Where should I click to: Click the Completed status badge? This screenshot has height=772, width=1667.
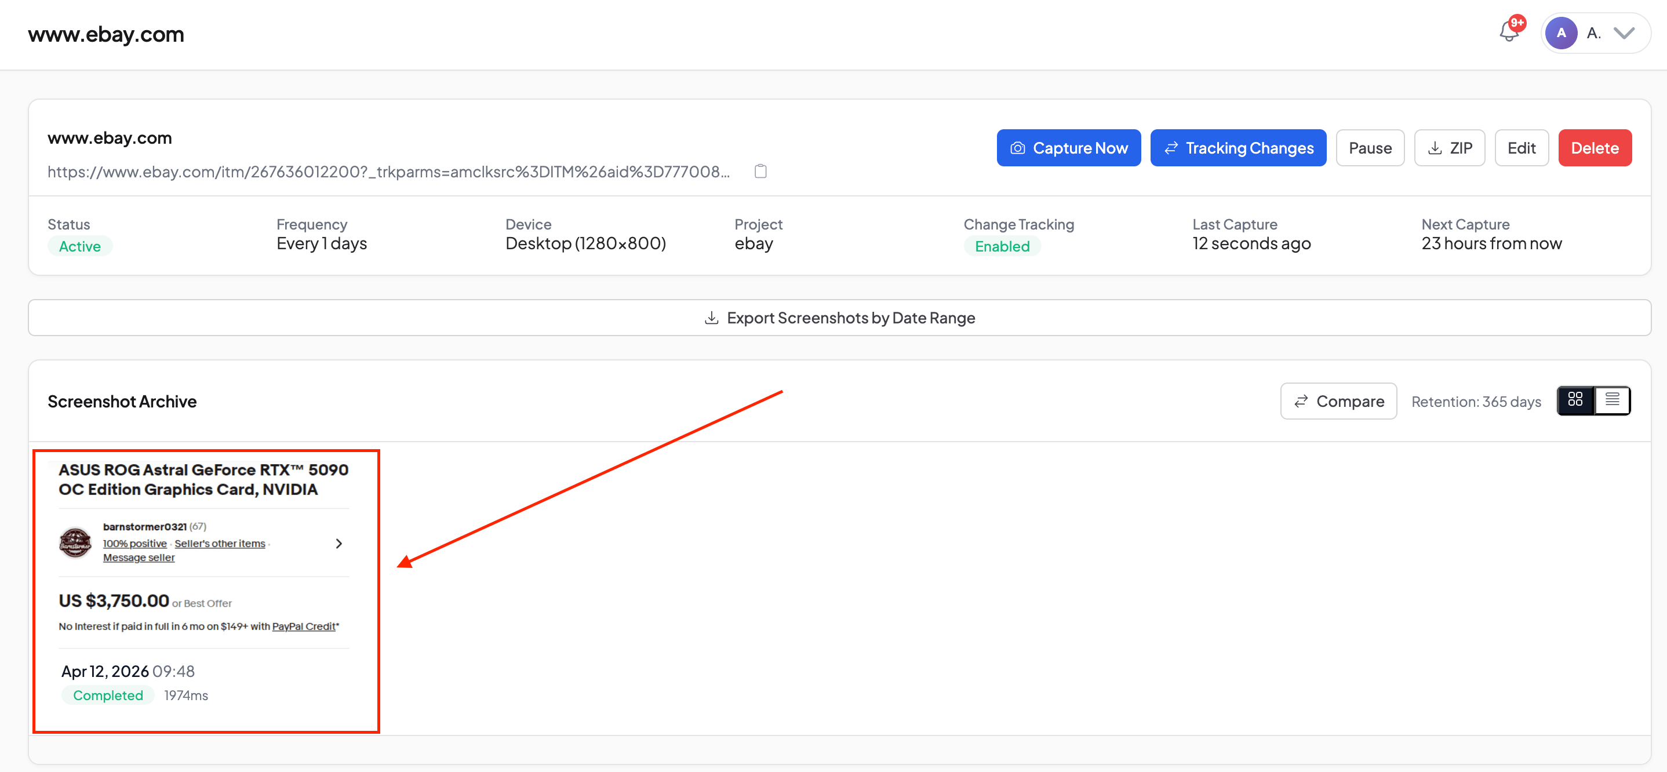point(108,695)
